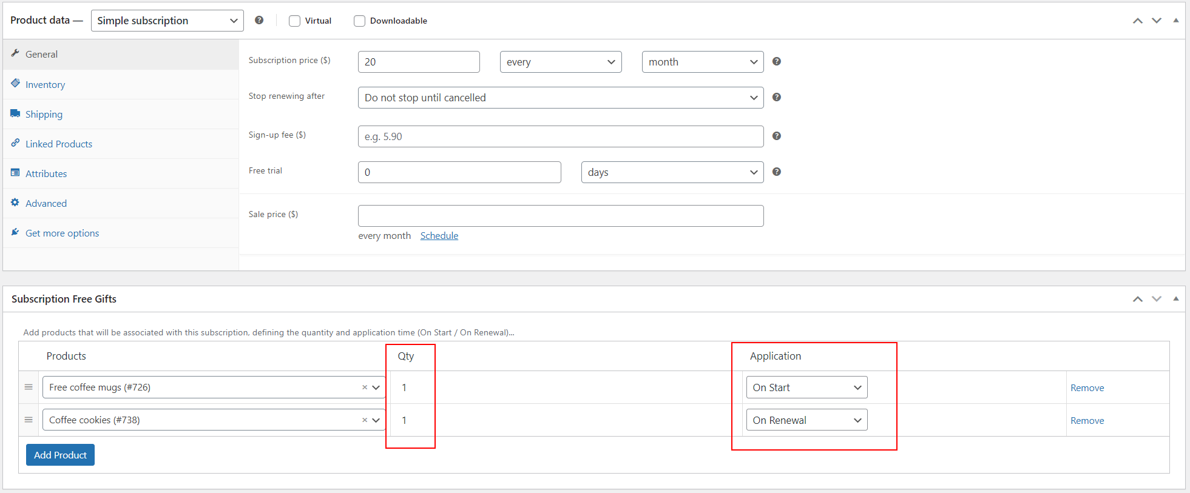
Task: Click drag handle for Free coffee mugs row
Action: pos(29,387)
